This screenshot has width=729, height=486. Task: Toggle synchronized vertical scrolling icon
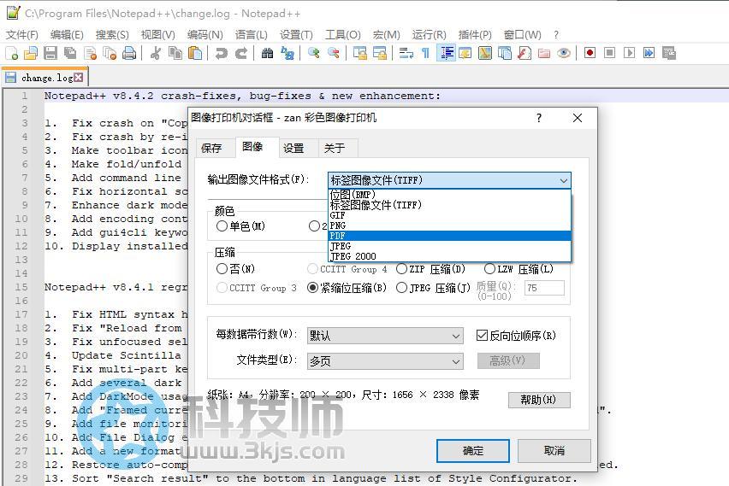coord(359,53)
